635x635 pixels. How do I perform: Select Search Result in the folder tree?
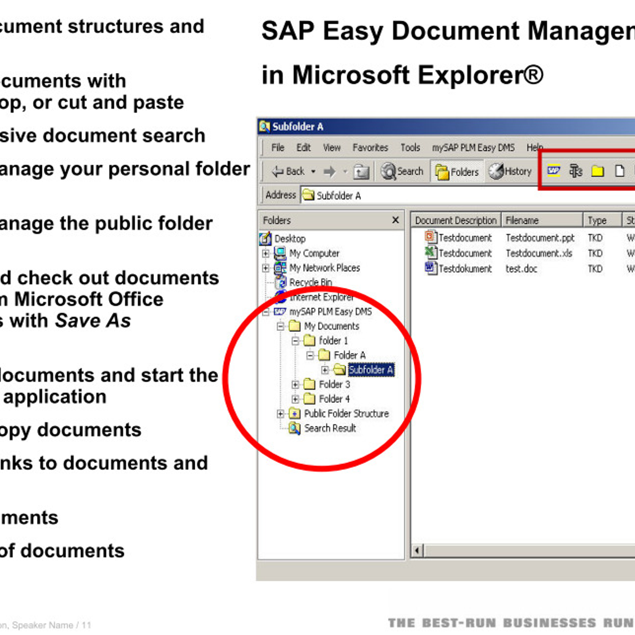[x=329, y=428]
